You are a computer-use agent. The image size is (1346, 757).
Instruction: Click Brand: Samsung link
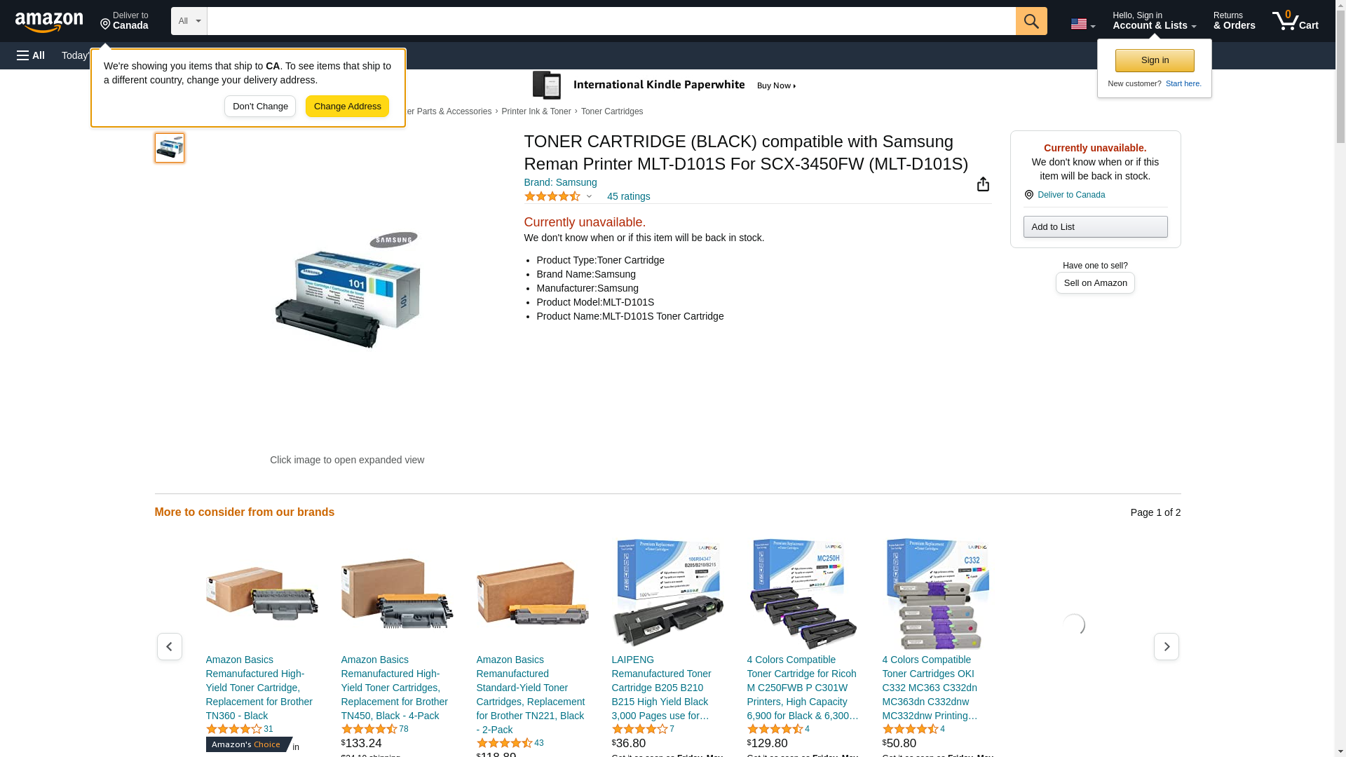[561, 182]
